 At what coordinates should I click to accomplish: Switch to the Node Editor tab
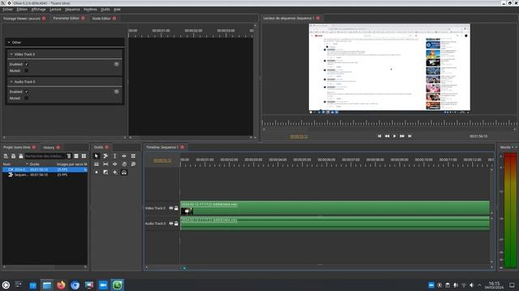click(x=101, y=19)
